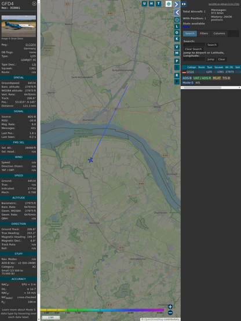This screenshot has width=241, height=321.
Task: Switch to the Filters tab
Action: 204,34
